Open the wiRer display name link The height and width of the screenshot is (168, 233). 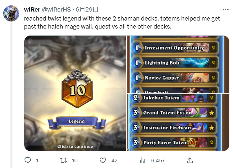coord(32,10)
